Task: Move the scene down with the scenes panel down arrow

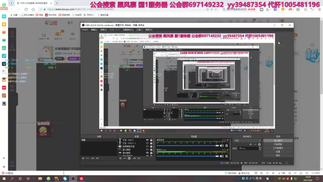Action: pyautogui.click(x=97, y=158)
